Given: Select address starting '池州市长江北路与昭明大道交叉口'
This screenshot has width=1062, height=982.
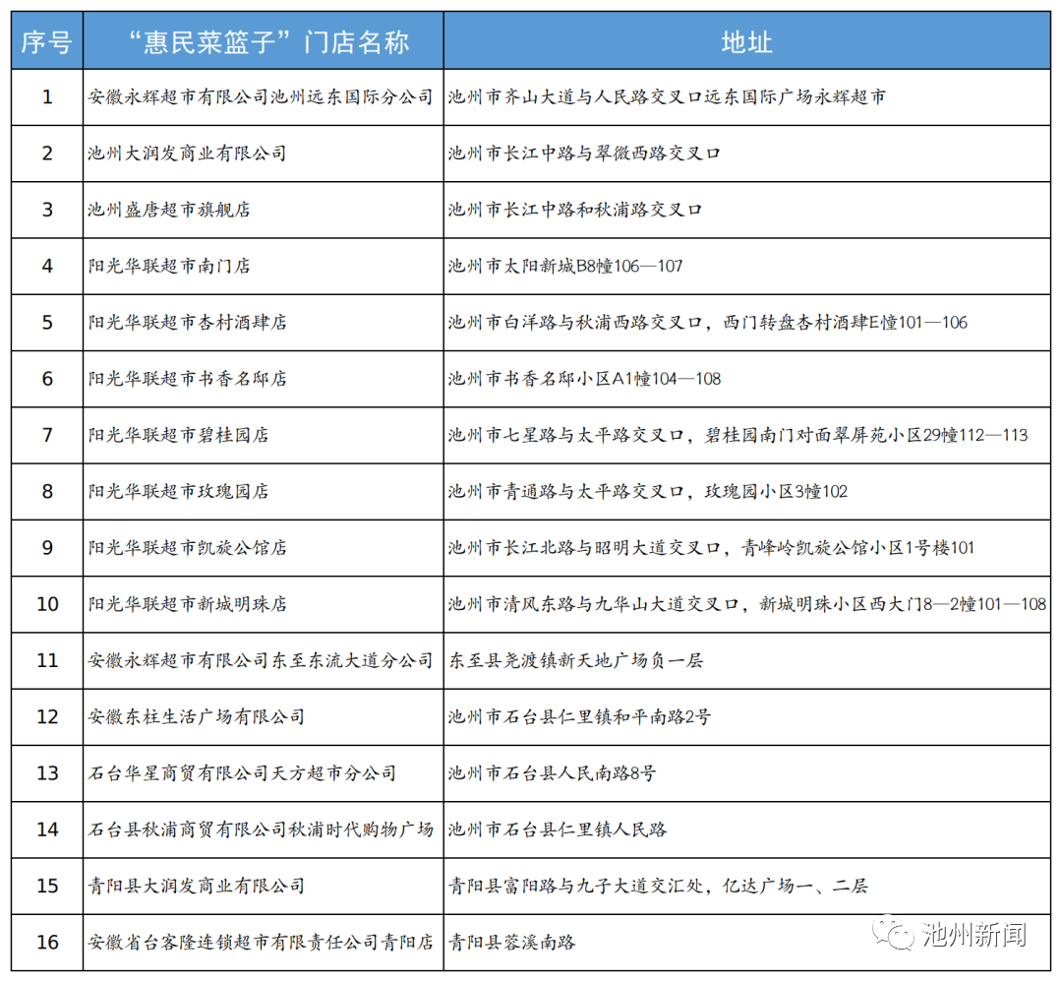Looking at the screenshot, I should pos(711,547).
